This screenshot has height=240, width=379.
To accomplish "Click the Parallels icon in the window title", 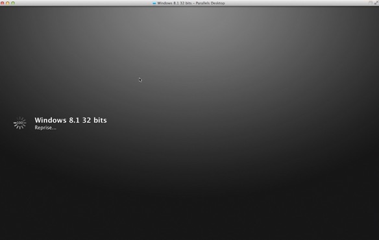I will point(154,3).
